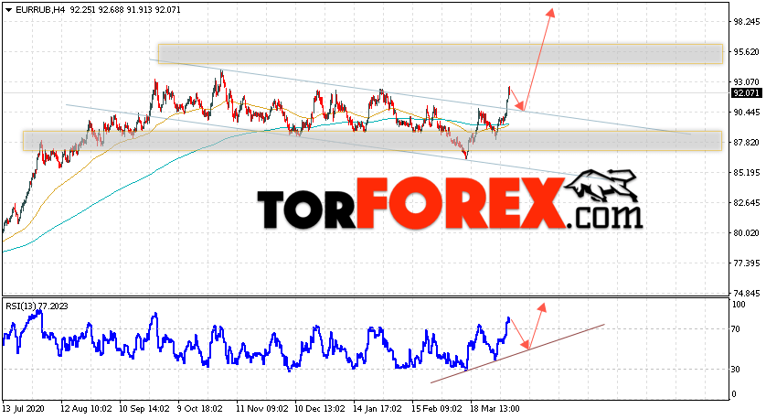Click the 87.820 price axis label
Screen dimensions: 766x419
(x=747, y=143)
